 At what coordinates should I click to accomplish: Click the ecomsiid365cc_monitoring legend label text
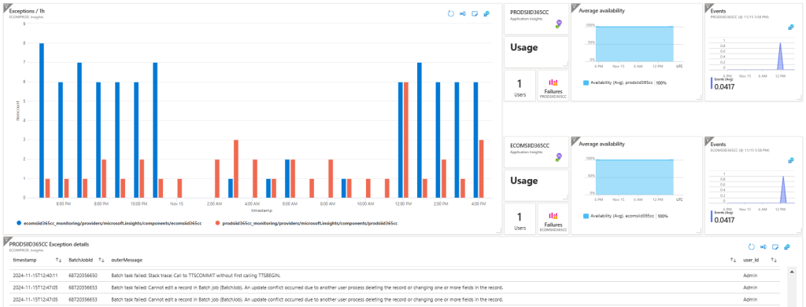(113, 224)
